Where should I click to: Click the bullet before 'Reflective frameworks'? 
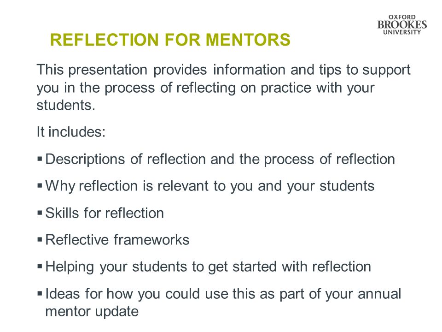click(x=40, y=240)
